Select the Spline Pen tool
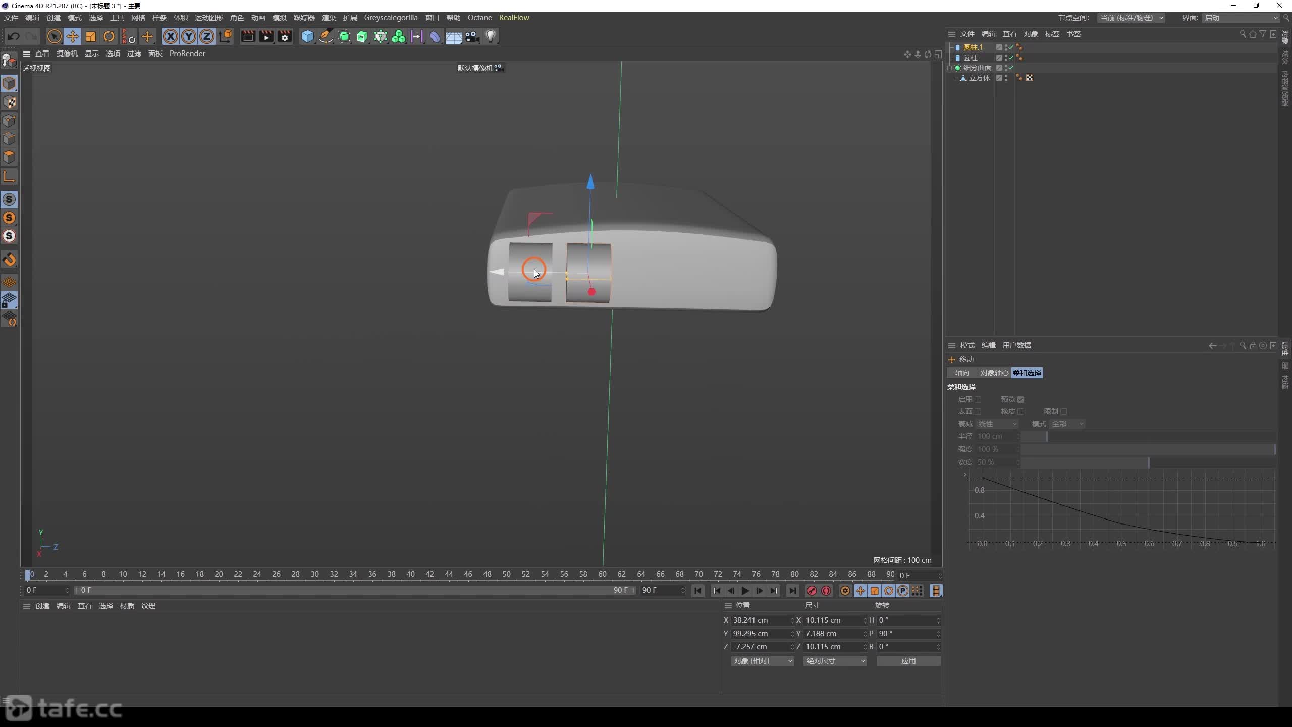This screenshot has height=727, width=1292. click(326, 36)
